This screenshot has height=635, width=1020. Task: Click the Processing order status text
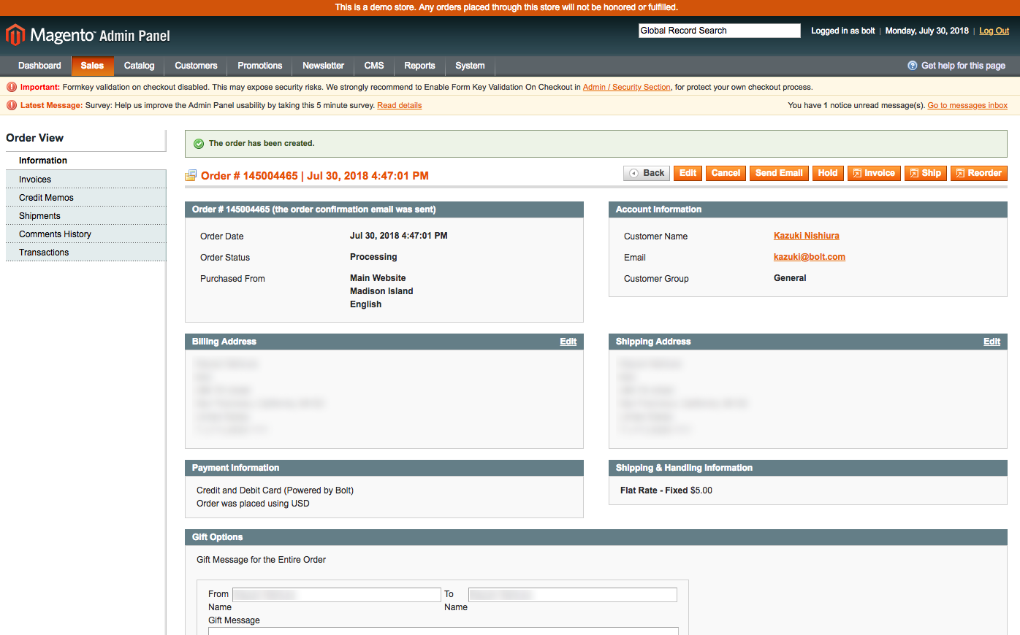pyautogui.click(x=373, y=257)
